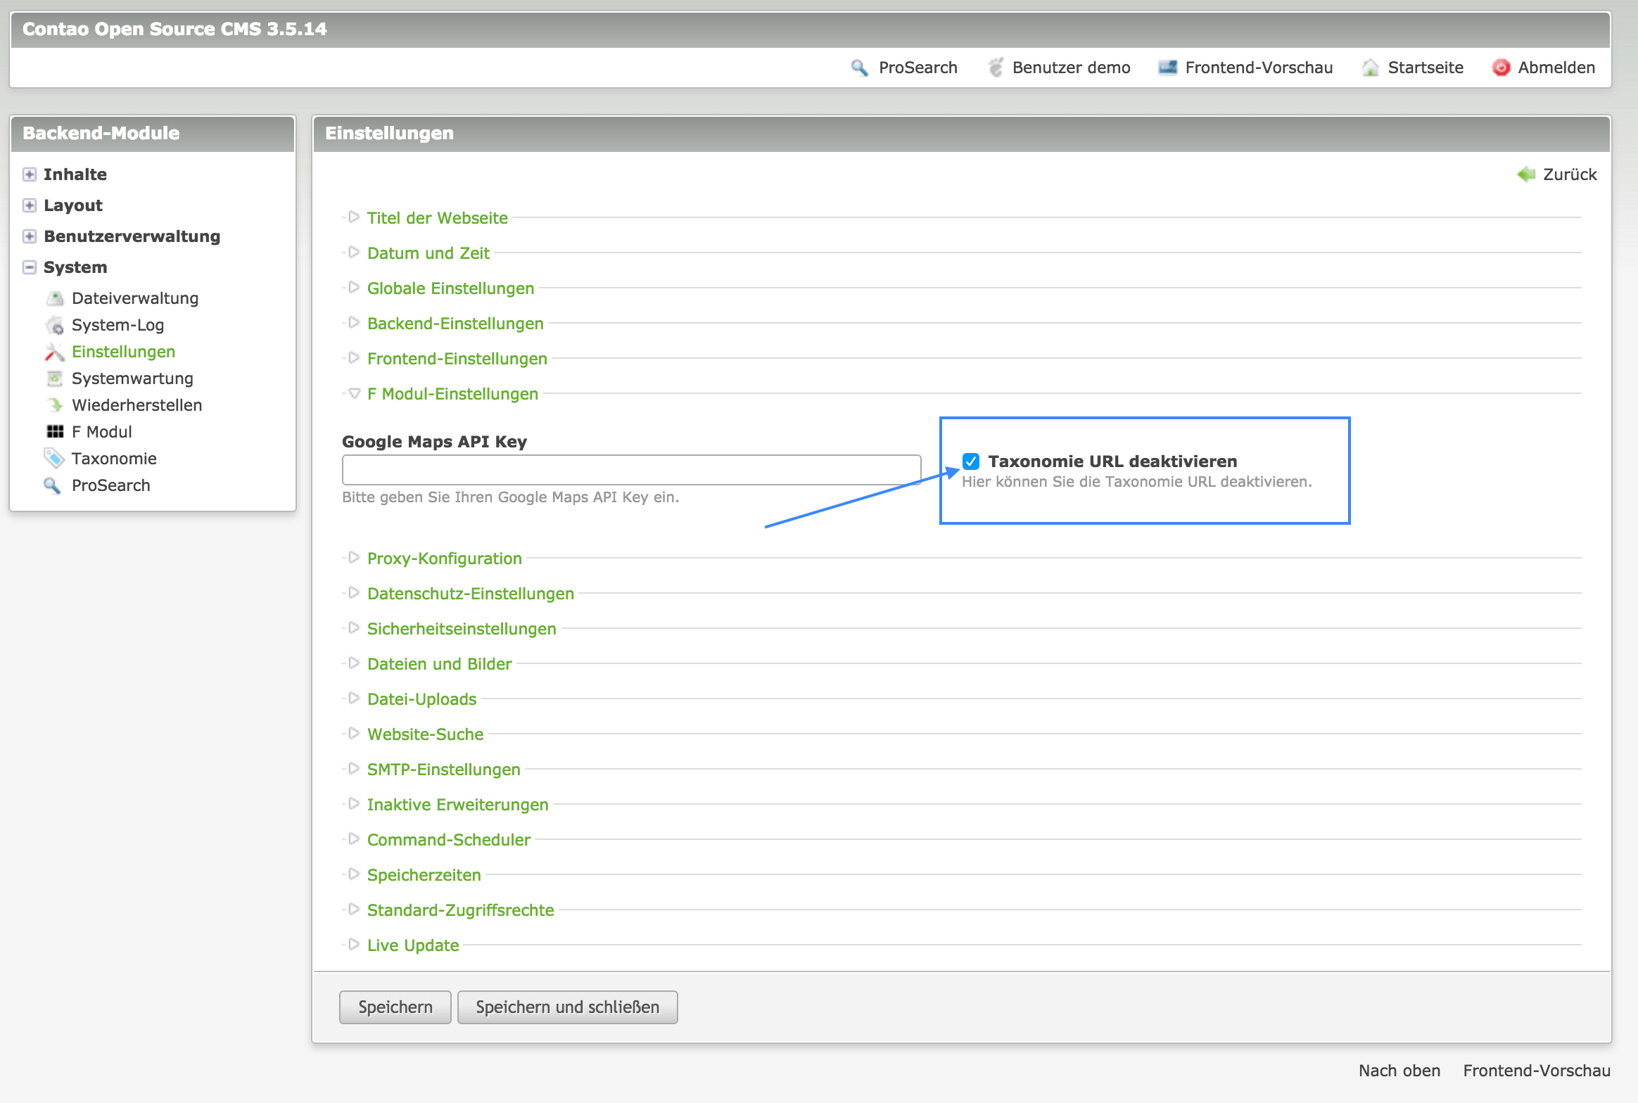Click the Dateiverwaltung icon in sidebar
This screenshot has height=1103, width=1638.
(55, 298)
